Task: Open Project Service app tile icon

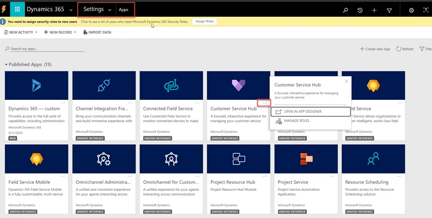Action: 306,159
